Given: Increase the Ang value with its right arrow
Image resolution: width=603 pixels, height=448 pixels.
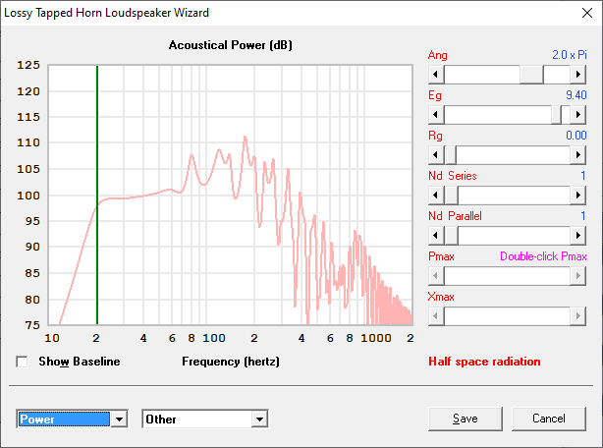Looking at the screenshot, I should (578, 75).
